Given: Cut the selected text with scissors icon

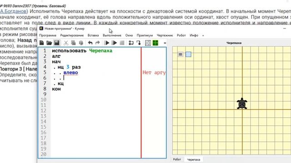Looking at the screenshot, I should pyautogui.click(x=65, y=43).
